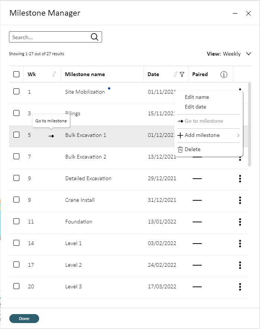Click the table vertical scrollbar
Viewport: 260px width, 329px height.
(250, 124)
